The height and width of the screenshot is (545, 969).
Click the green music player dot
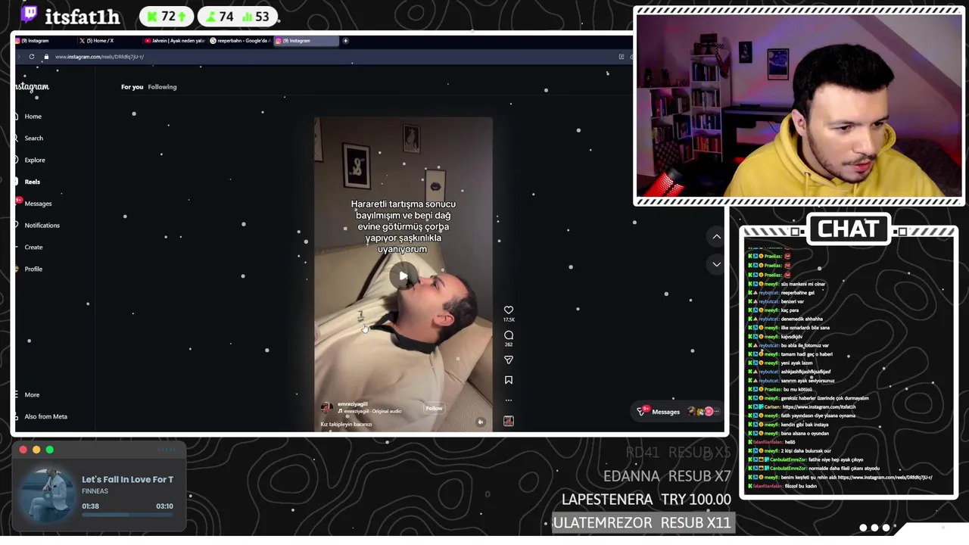click(x=49, y=450)
